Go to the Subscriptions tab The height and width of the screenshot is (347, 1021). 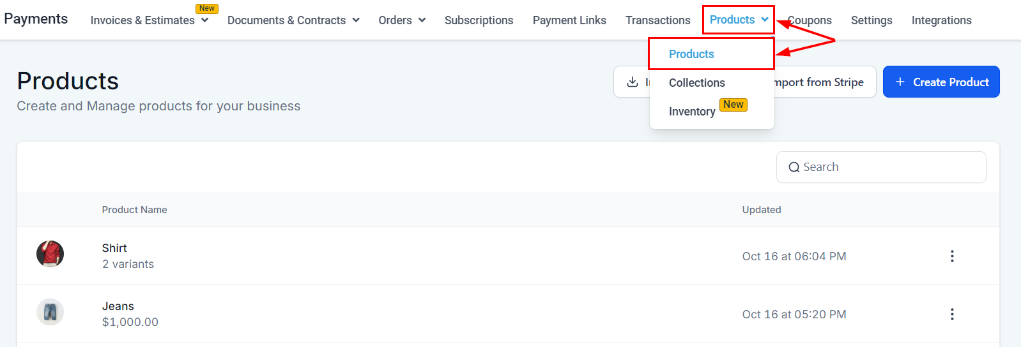coord(479,20)
